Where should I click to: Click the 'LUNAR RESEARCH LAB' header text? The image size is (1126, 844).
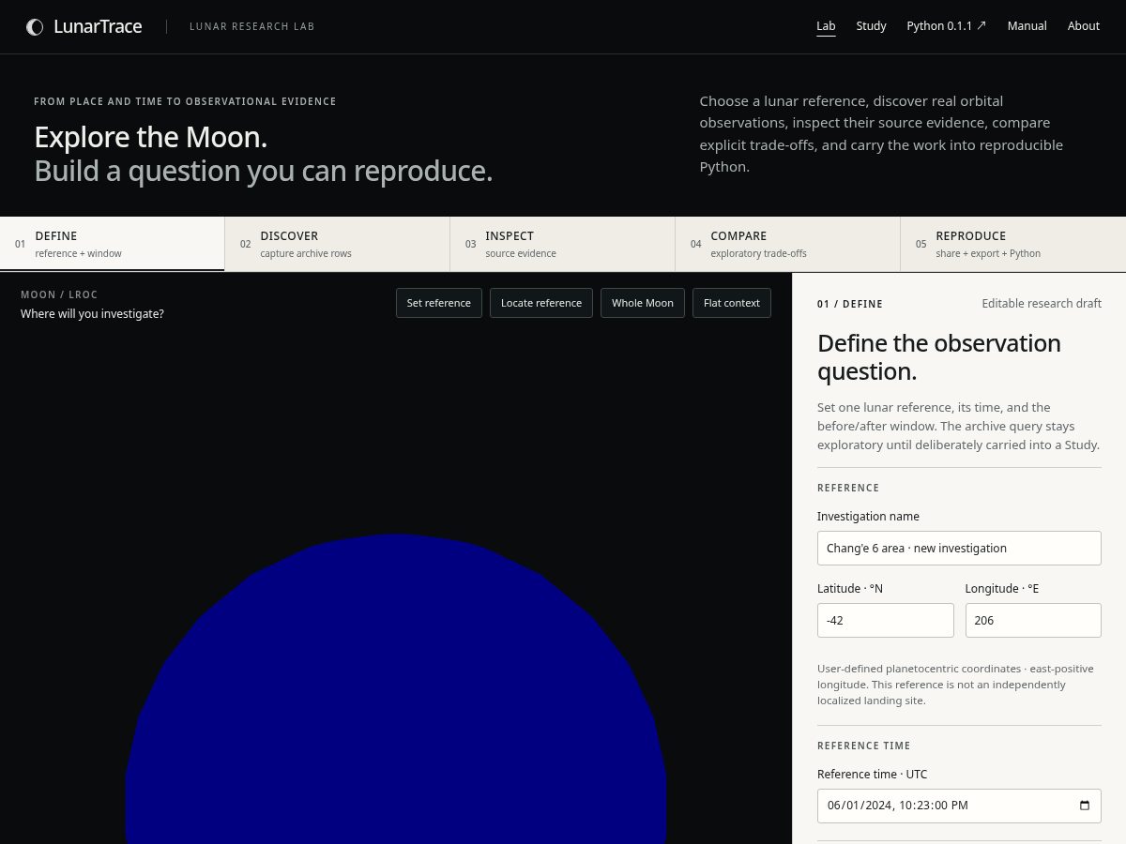pyautogui.click(x=252, y=26)
